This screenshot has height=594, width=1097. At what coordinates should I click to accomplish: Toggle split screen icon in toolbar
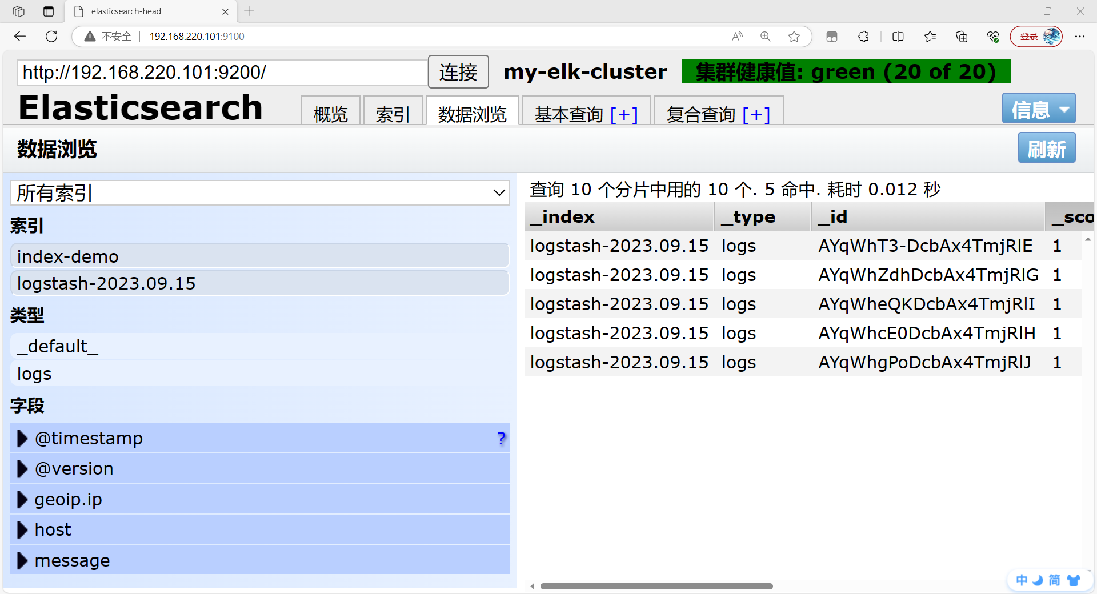pyautogui.click(x=898, y=37)
